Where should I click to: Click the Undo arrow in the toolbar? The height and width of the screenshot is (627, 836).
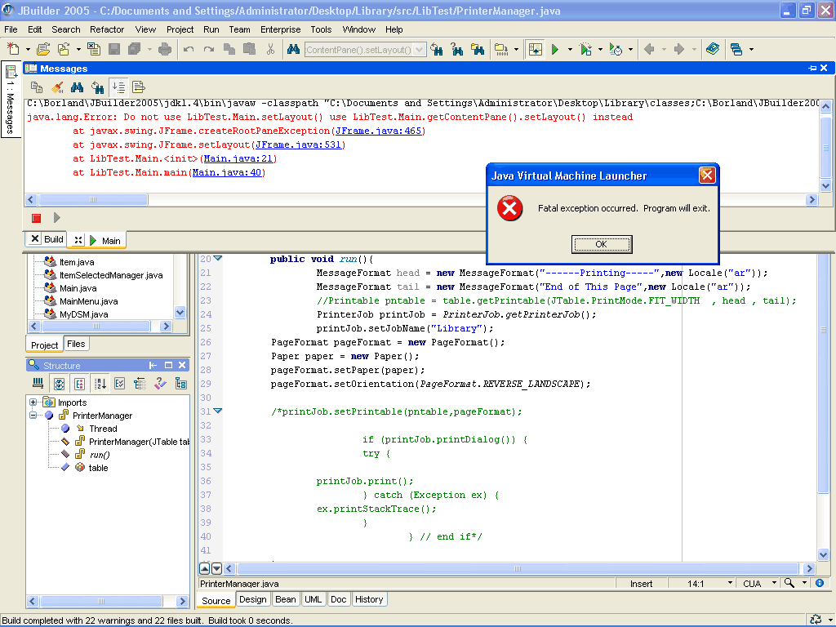coord(189,50)
